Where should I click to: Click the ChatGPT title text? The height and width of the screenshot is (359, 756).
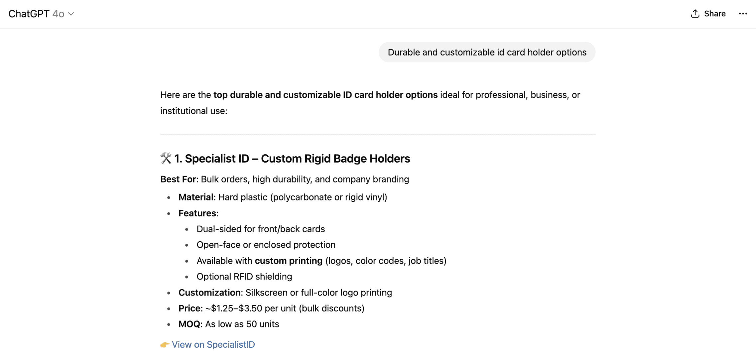click(29, 14)
